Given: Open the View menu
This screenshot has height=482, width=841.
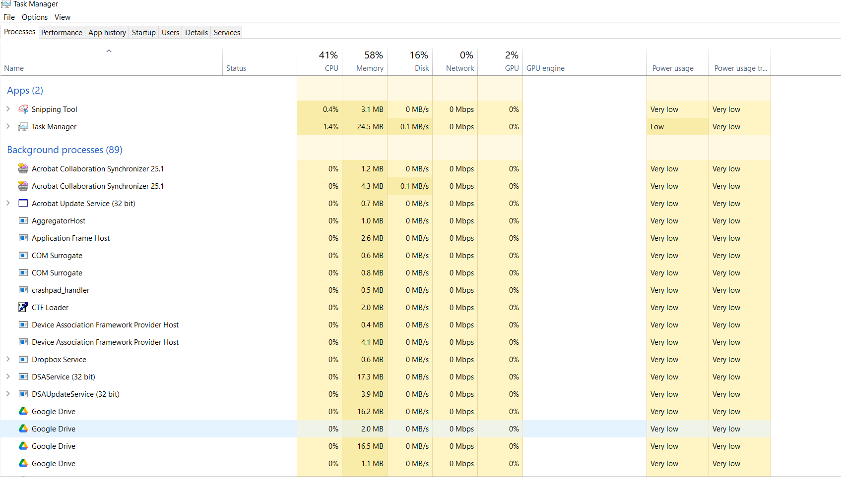Looking at the screenshot, I should 63,17.
